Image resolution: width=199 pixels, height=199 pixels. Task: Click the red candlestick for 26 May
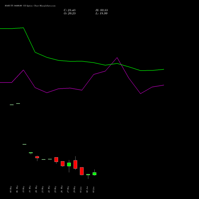tap(62, 164)
